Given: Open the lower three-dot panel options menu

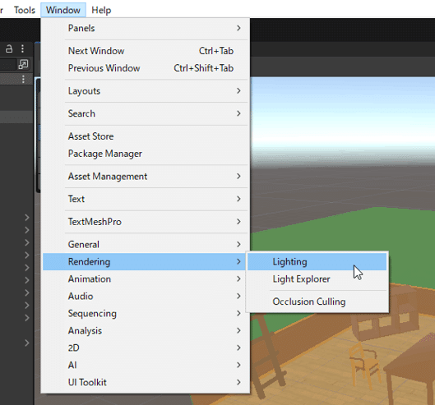Looking at the screenshot, I should pos(23,80).
